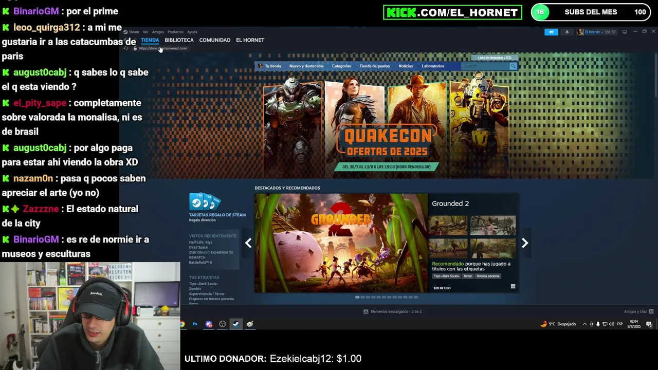Viewport: 658px width, 370px height.
Task: Open Lista de deseados (112)
Action: 495,58
